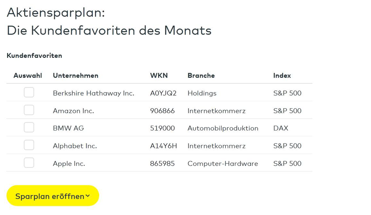371x215 pixels.
Task: Expand the Sparplan eröffnen dropdown chevron
Action: click(88, 196)
